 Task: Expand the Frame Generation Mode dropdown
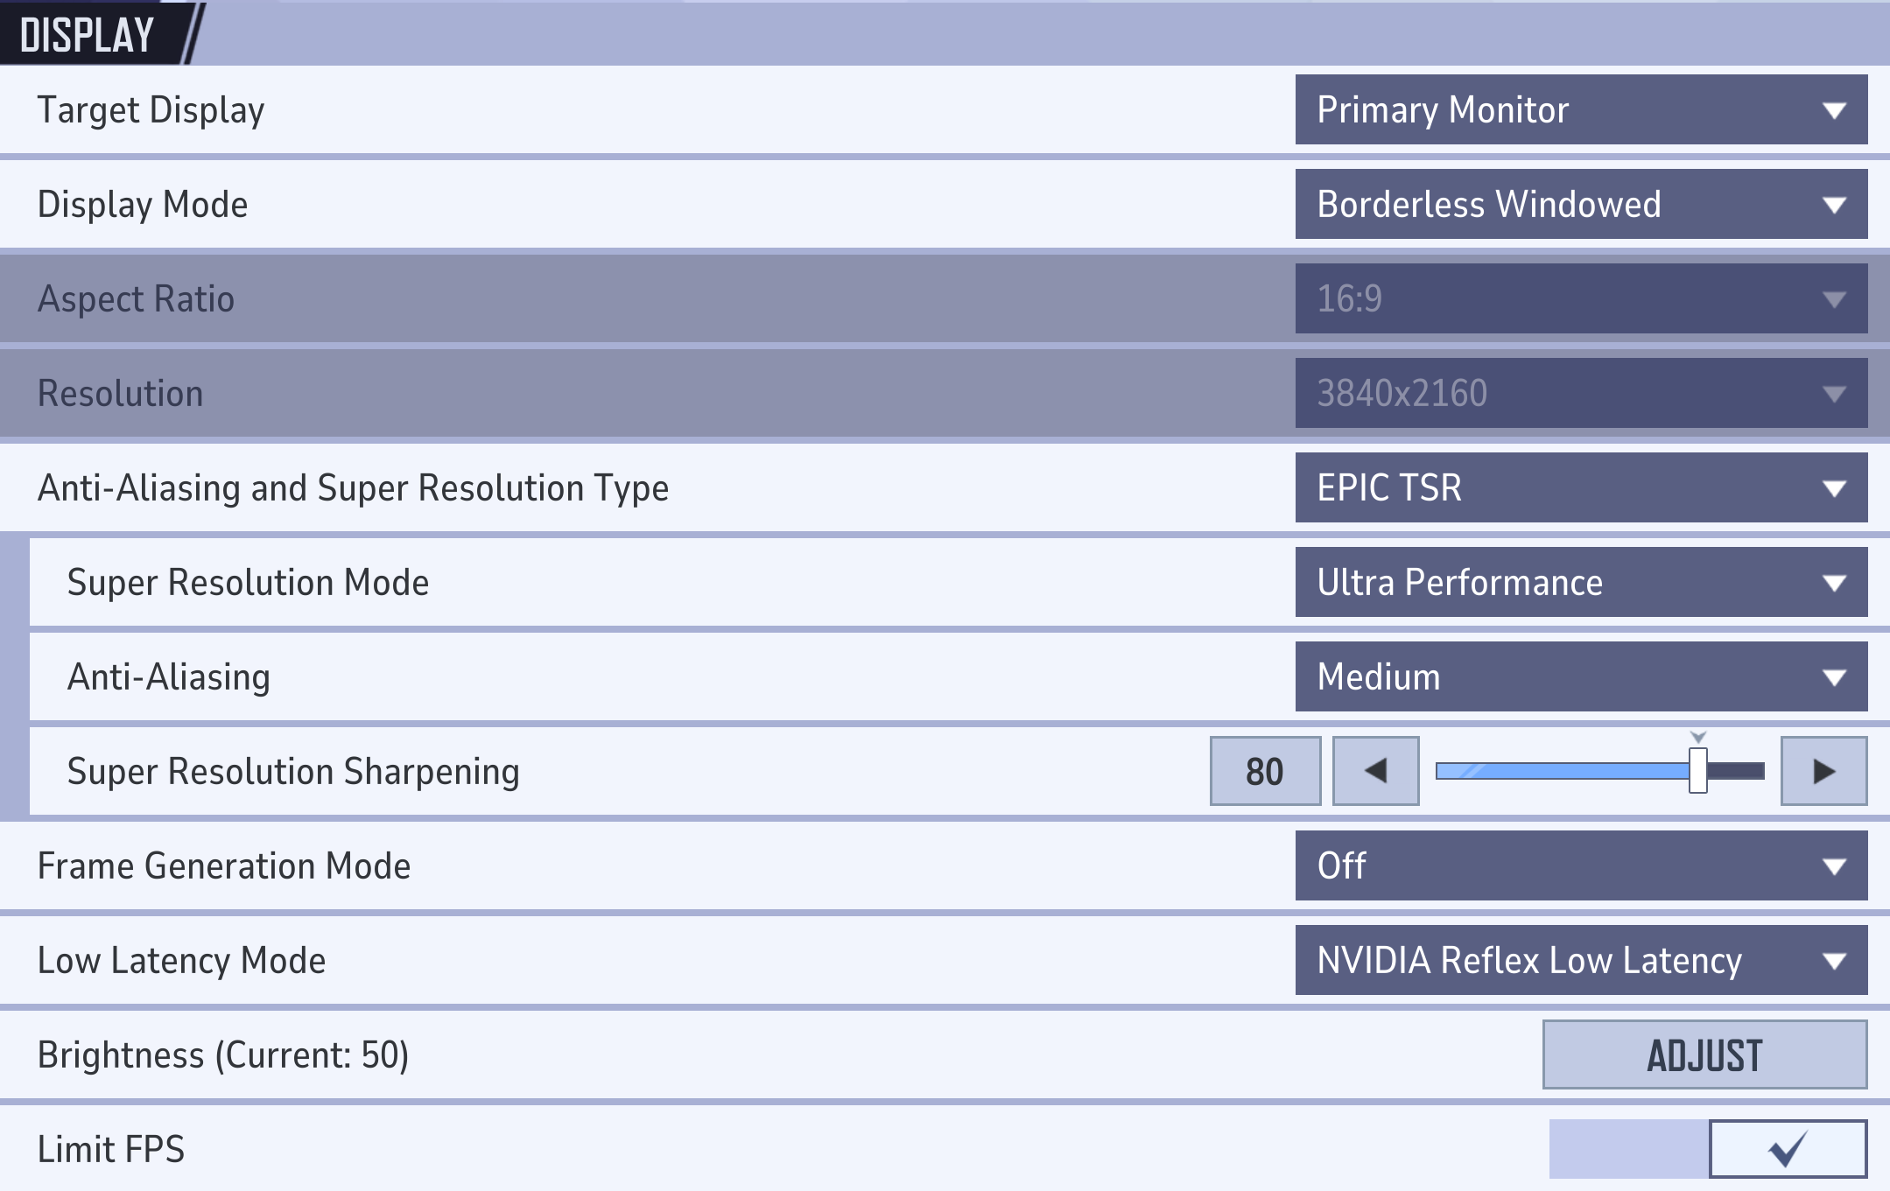[x=1580, y=865]
